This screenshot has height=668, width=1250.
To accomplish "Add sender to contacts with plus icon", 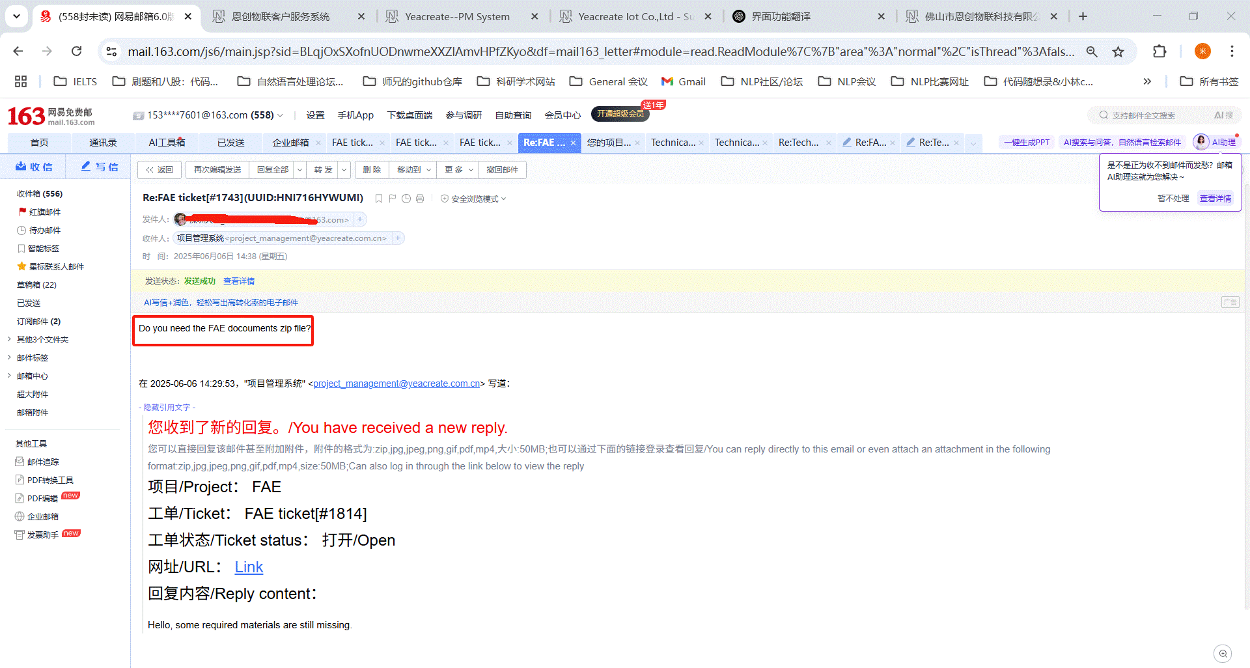I will click(x=360, y=219).
